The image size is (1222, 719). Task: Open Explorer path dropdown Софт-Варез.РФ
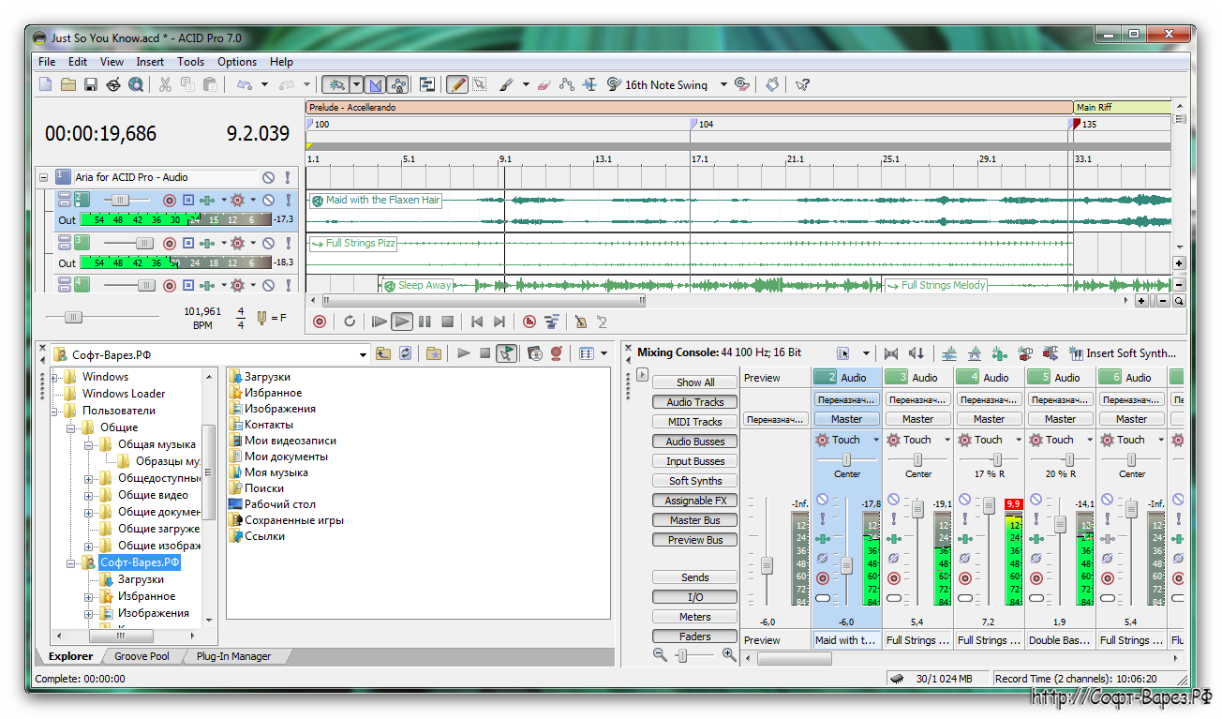364,354
